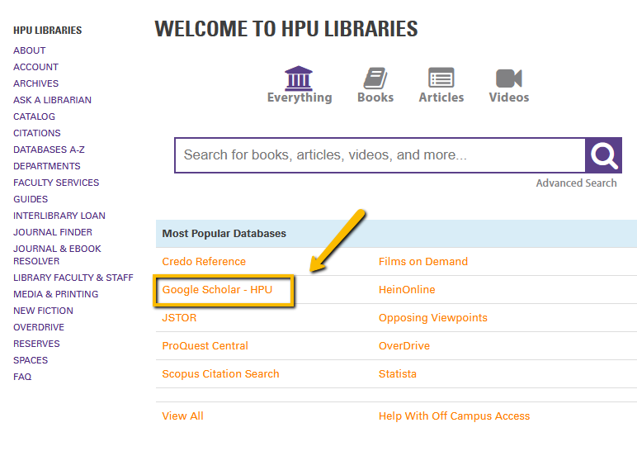
Task: Open Journal Finder from sidebar menu
Action: tap(53, 232)
